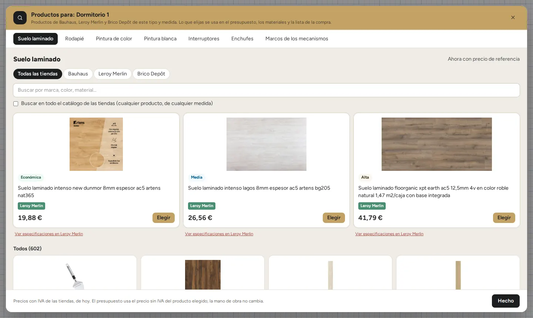Screen dimensions: 533x318
Task: Click the Suelo laminado floorganic xpt earth title
Action: coord(433,192)
